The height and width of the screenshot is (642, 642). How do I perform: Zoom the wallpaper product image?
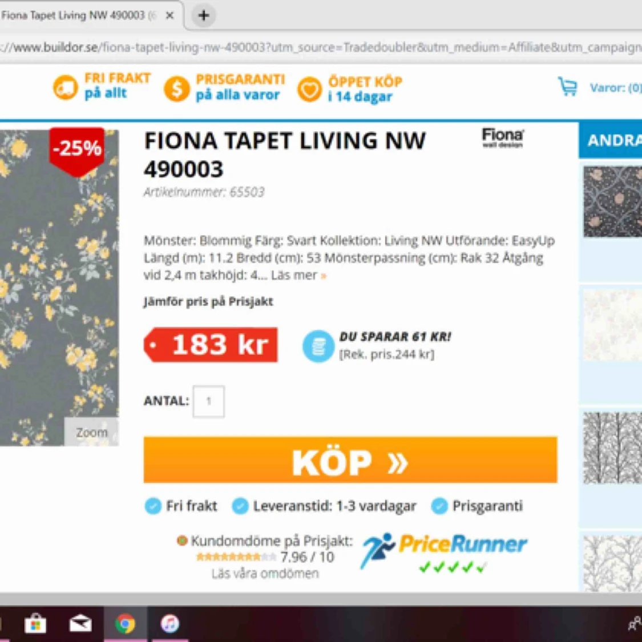coord(91,432)
